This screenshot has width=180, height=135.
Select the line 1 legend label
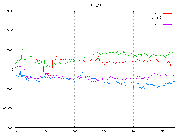[x=157, y=13]
